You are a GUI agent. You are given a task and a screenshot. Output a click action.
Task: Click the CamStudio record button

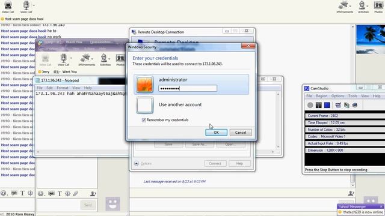tap(310, 105)
